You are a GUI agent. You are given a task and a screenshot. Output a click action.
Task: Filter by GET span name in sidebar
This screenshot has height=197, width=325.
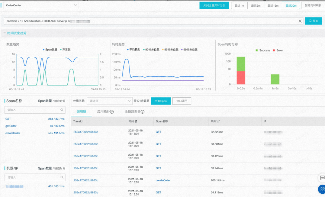point(8,119)
